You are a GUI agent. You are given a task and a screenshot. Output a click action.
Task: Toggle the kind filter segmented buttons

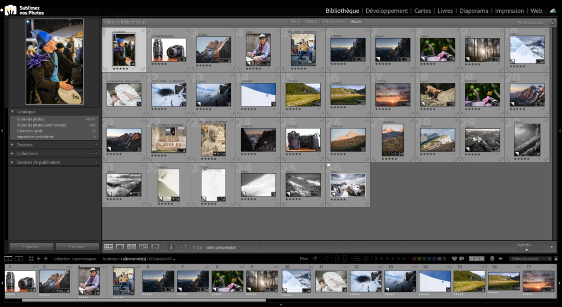pyautogui.click(x=477, y=259)
